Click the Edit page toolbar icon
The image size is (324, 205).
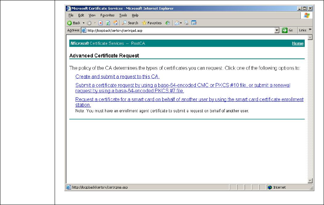click(x=194, y=23)
